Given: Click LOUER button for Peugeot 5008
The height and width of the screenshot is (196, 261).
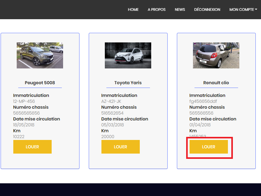Looking at the screenshot, I should [x=32, y=147].
